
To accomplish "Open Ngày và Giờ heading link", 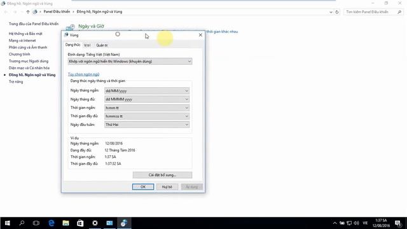I will click(x=91, y=26).
